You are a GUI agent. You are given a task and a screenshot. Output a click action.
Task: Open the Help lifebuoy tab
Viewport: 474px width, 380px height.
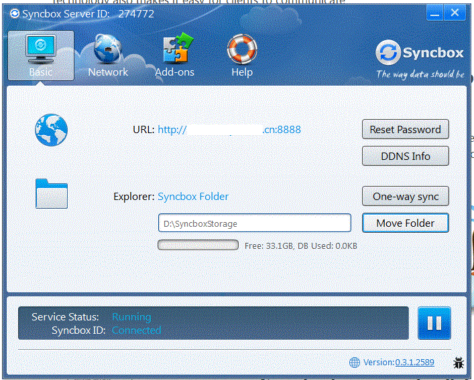(x=241, y=56)
